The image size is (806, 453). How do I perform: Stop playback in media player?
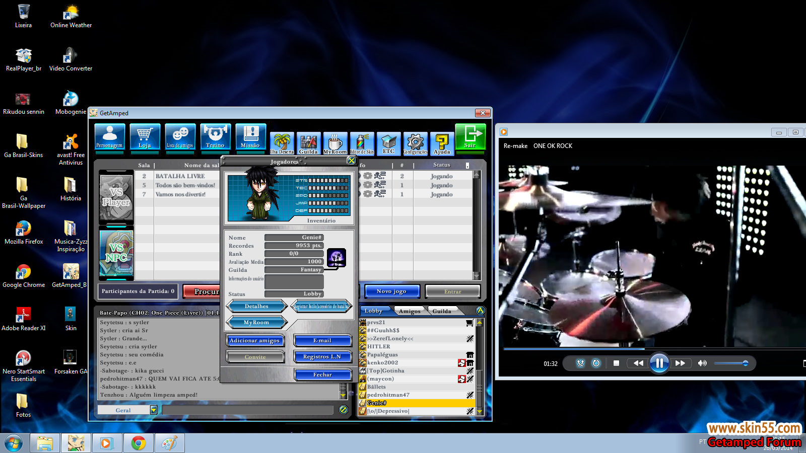(616, 363)
